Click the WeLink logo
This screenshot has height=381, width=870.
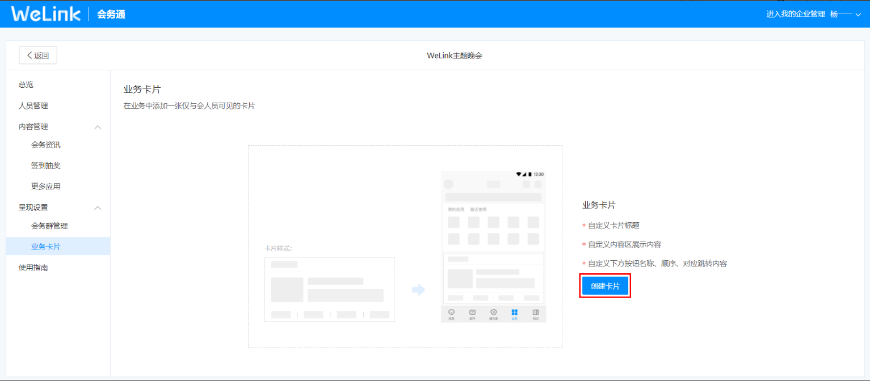45,12
